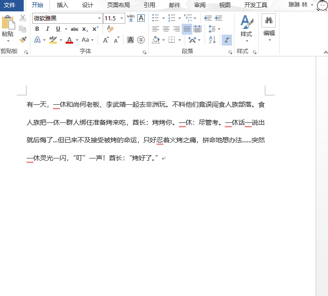328x296 pixels.
Task: Click the Cut scissors icon
Action: tap(23, 18)
